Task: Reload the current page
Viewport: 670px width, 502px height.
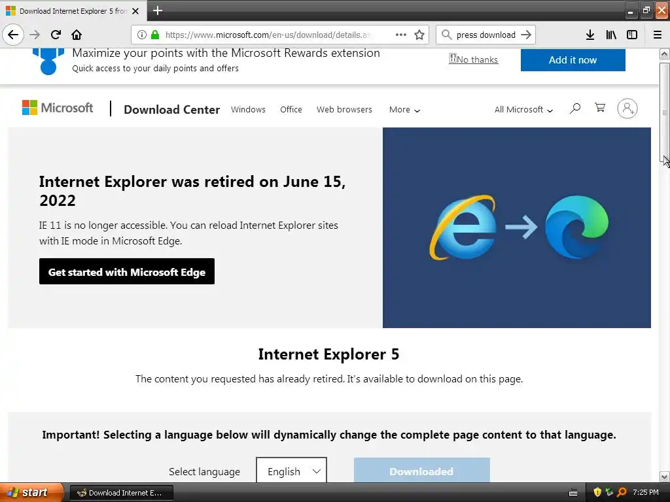Action: pyautogui.click(x=56, y=35)
